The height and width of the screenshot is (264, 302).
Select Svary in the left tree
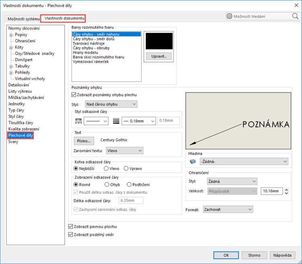[x=13, y=142]
